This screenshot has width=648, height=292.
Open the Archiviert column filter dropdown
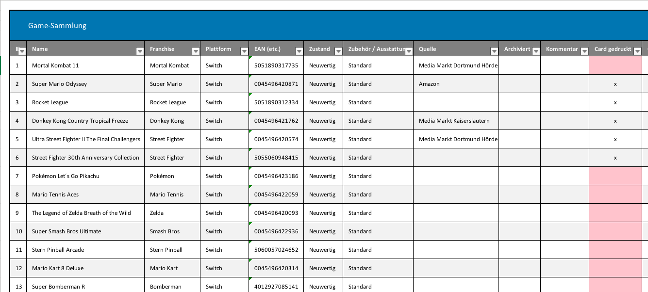pyautogui.click(x=536, y=51)
